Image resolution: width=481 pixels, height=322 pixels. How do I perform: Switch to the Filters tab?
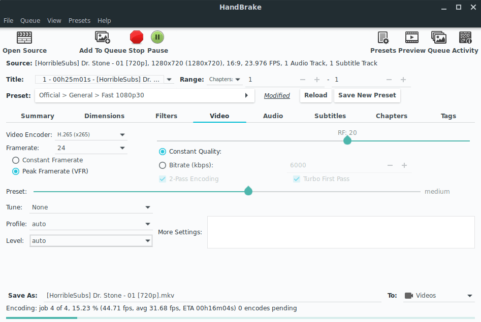tap(166, 116)
